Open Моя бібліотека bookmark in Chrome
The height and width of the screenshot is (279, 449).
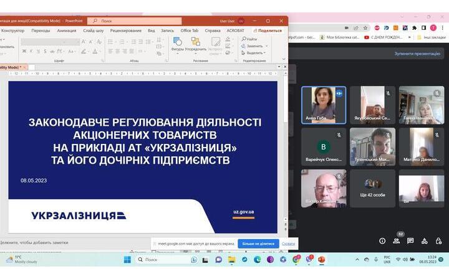[339, 37]
